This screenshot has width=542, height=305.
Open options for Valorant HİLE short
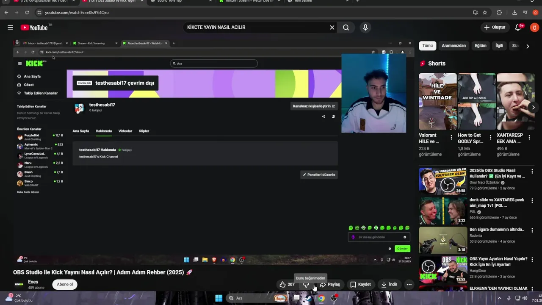451,137
